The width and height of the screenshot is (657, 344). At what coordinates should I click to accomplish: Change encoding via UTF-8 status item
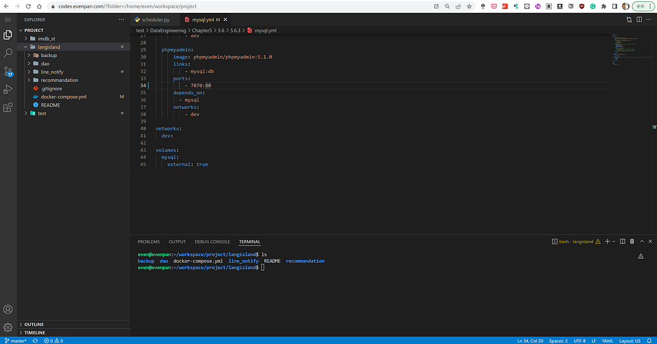579,341
